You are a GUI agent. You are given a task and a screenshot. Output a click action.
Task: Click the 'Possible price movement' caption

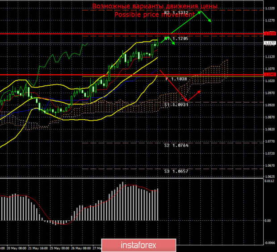(x=155, y=14)
